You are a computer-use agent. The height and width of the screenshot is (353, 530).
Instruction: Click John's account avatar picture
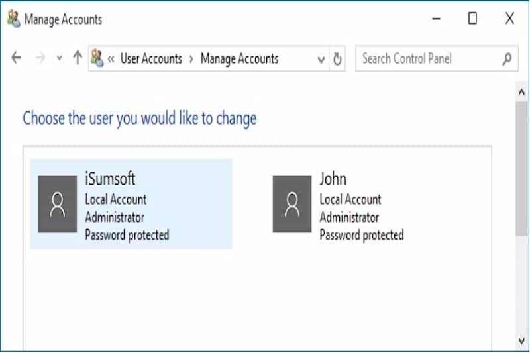click(x=292, y=204)
